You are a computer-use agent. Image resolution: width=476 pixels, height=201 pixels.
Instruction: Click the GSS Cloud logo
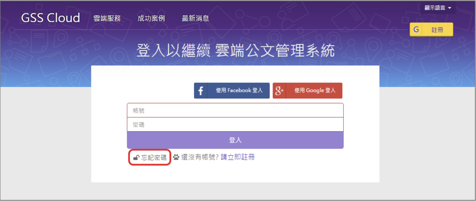(51, 18)
